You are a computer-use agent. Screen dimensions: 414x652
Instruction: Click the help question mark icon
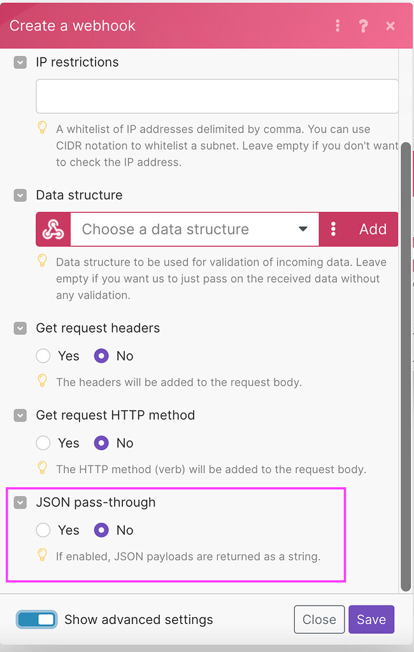coord(363,25)
